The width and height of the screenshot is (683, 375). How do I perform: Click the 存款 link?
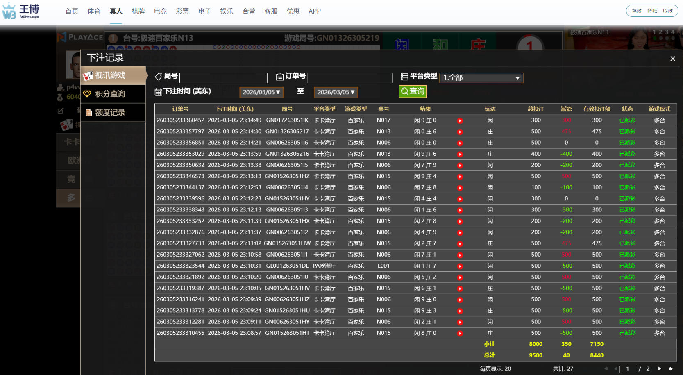(x=636, y=11)
